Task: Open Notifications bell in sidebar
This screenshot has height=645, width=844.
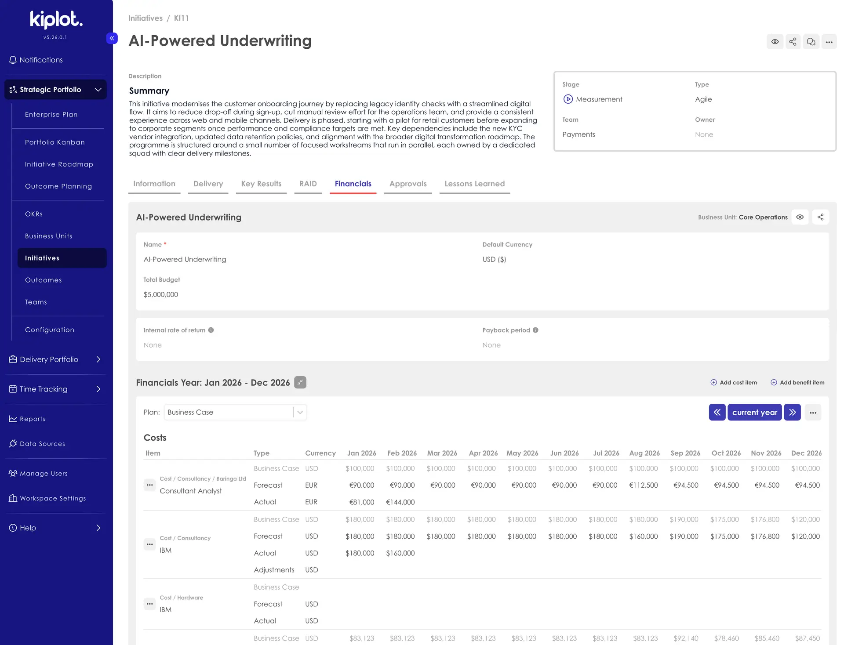Action: point(36,60)
